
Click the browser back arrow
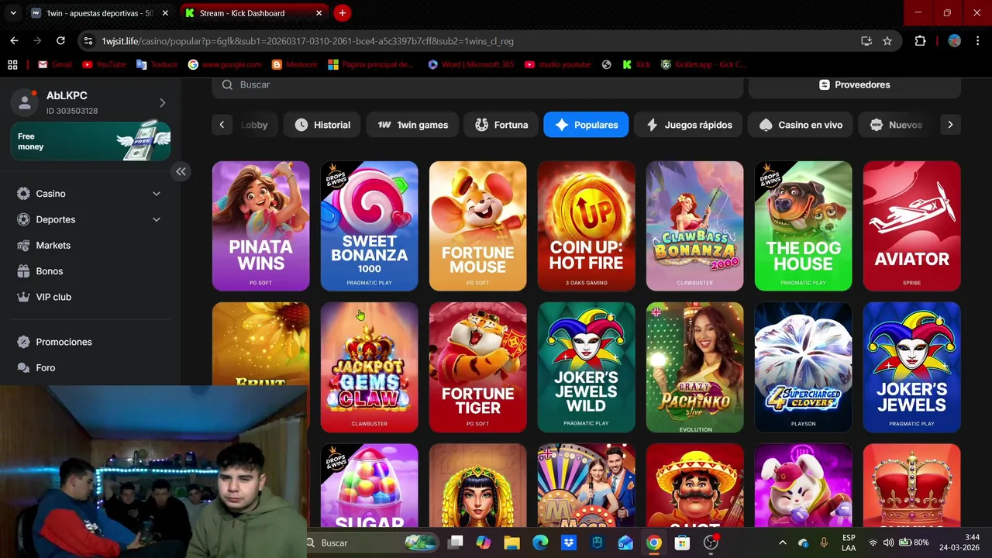click(x=14, y=41)
